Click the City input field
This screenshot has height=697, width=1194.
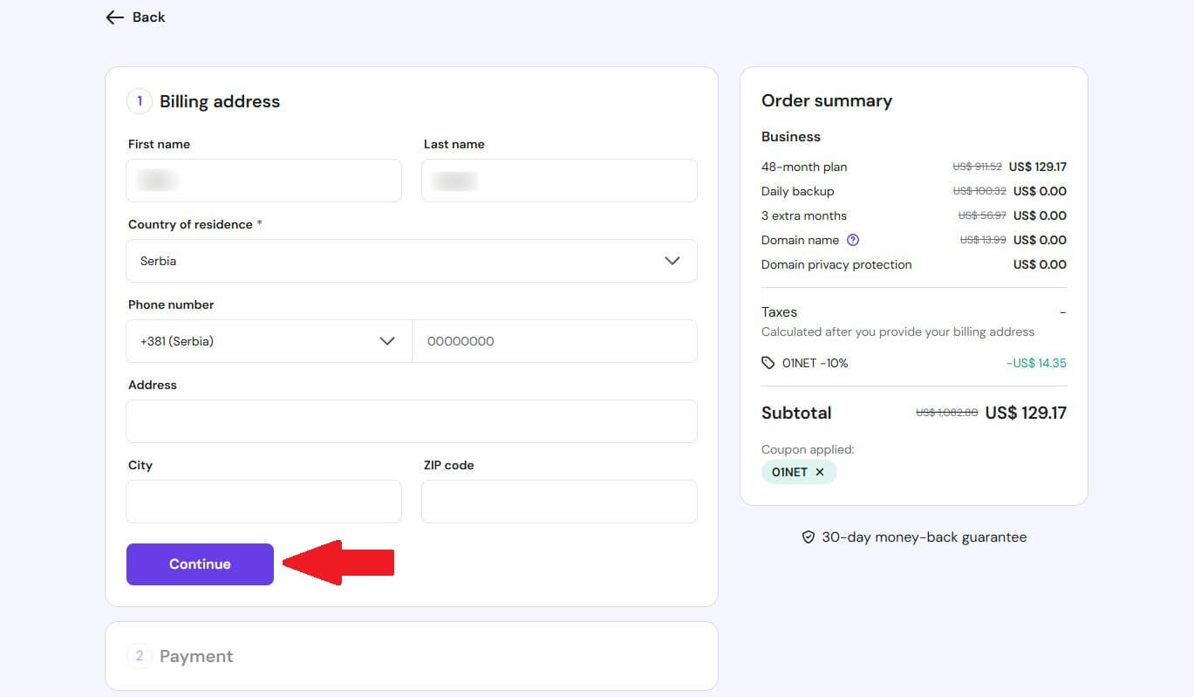coord(263,501)
